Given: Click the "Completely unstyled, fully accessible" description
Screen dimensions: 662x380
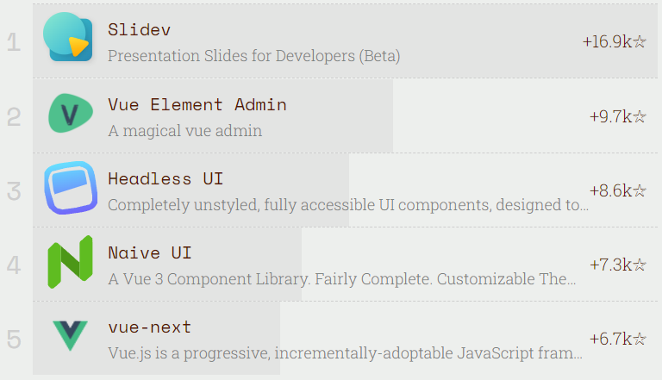Looking at the screenshot, I should click(x=348, y=205).
